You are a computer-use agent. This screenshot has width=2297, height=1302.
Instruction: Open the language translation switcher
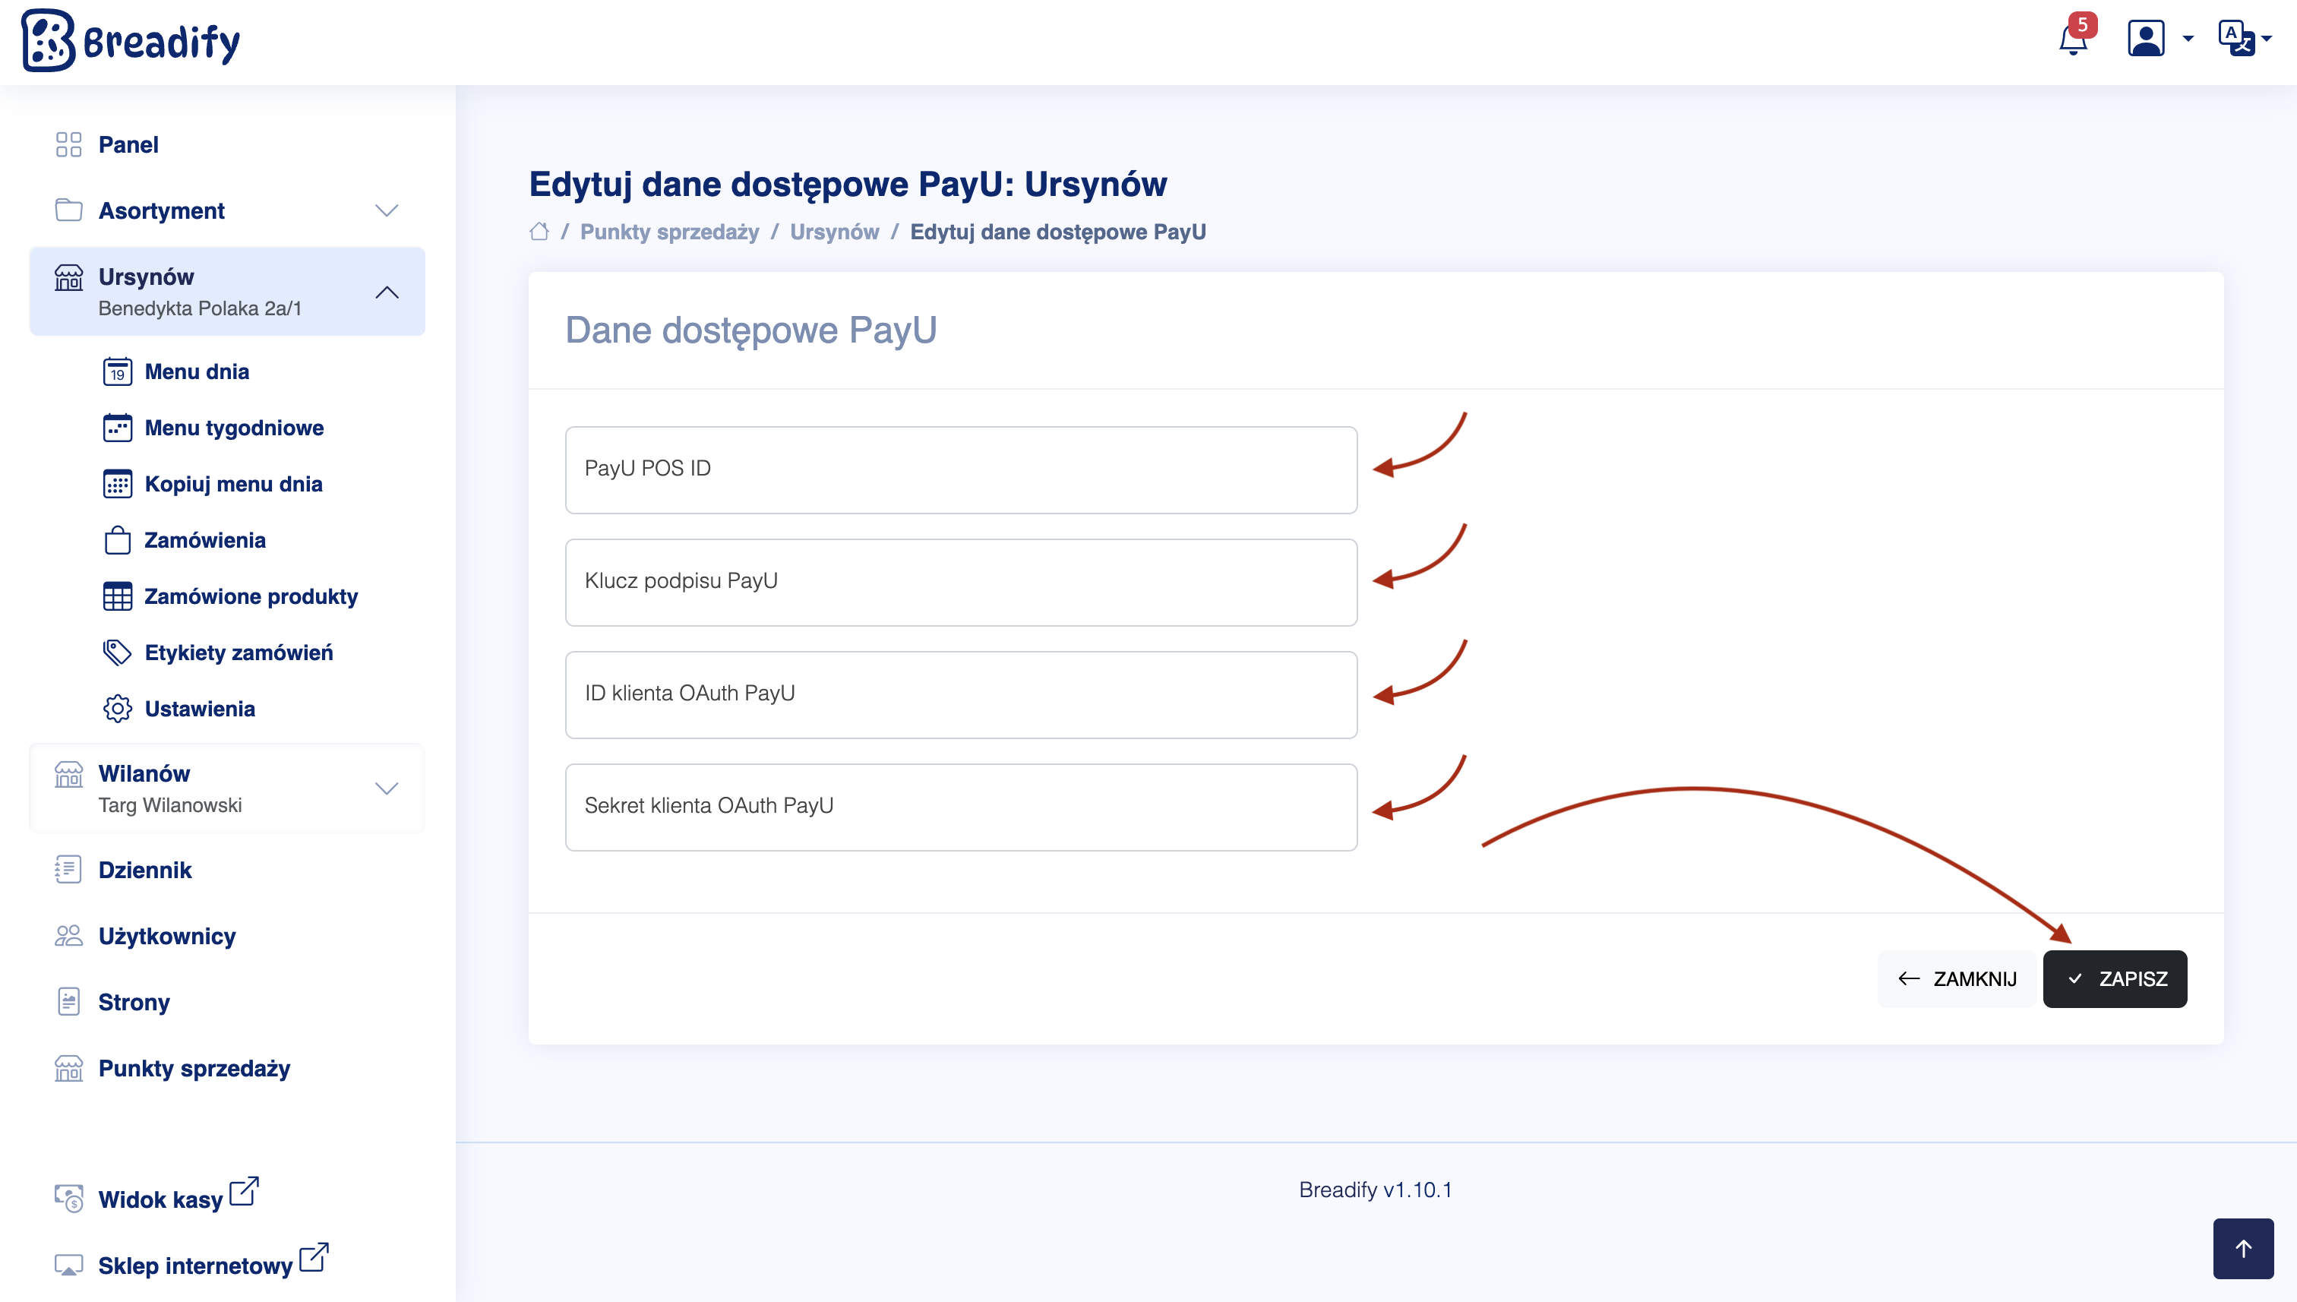[x=2242, y=39]
